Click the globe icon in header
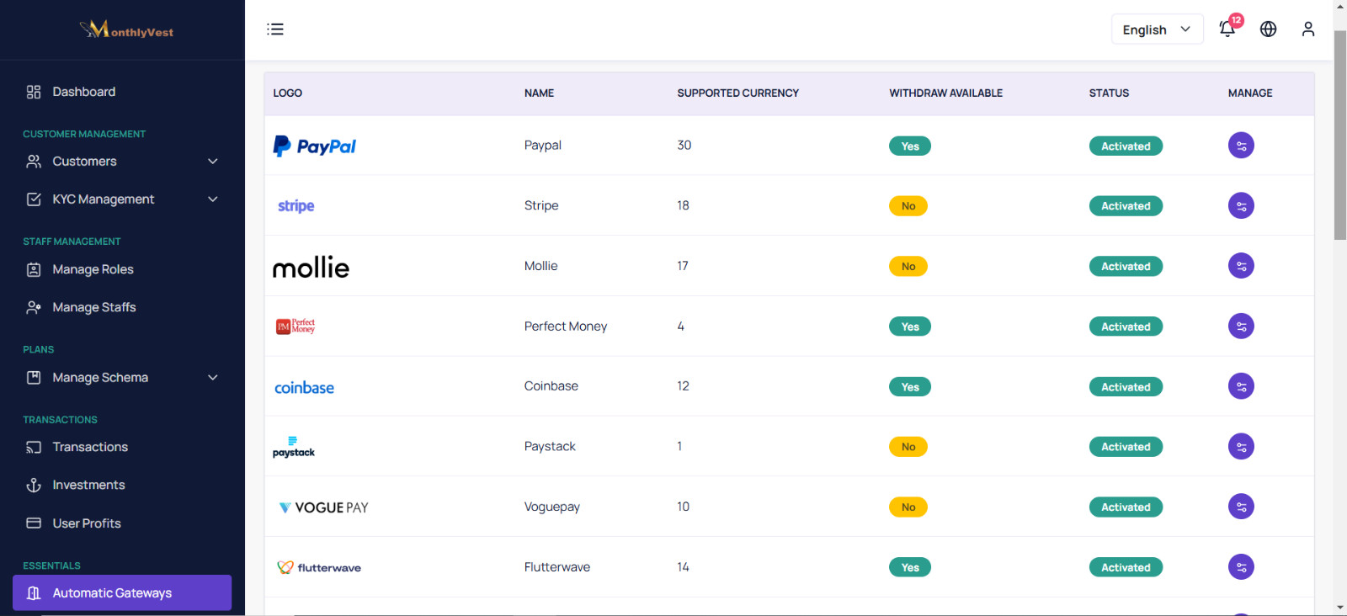The image size is (1347, 616). 1268,29
